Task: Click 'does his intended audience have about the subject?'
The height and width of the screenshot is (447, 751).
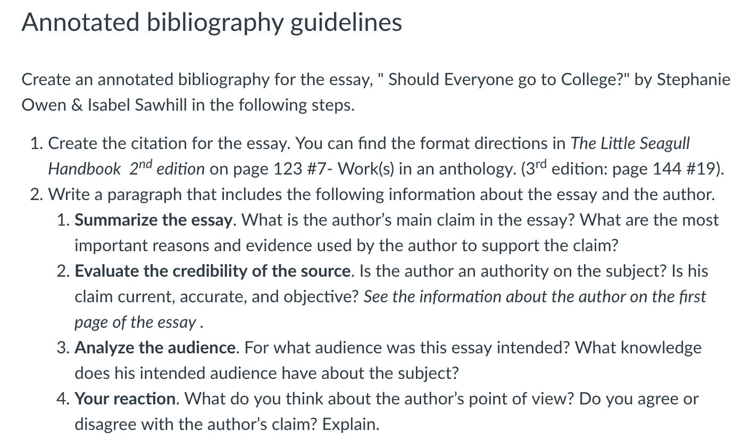Action: (266, 374)
